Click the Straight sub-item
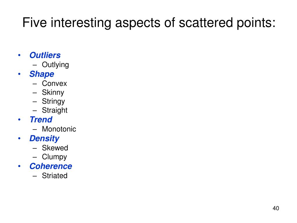Screen dimensions: 297x223 pos(55,110)
